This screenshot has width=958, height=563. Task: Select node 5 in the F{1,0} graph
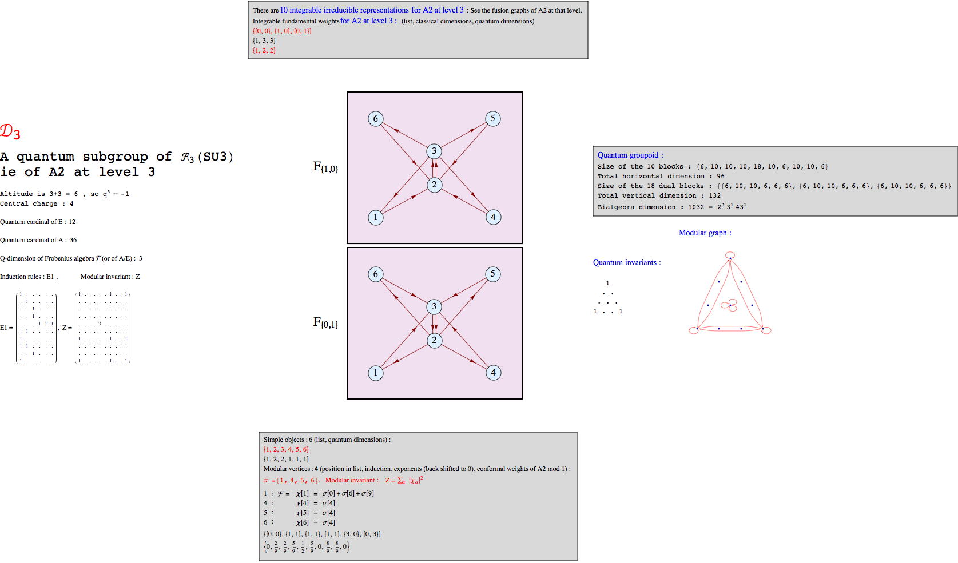pyautogui.click(x=492, y=119)
